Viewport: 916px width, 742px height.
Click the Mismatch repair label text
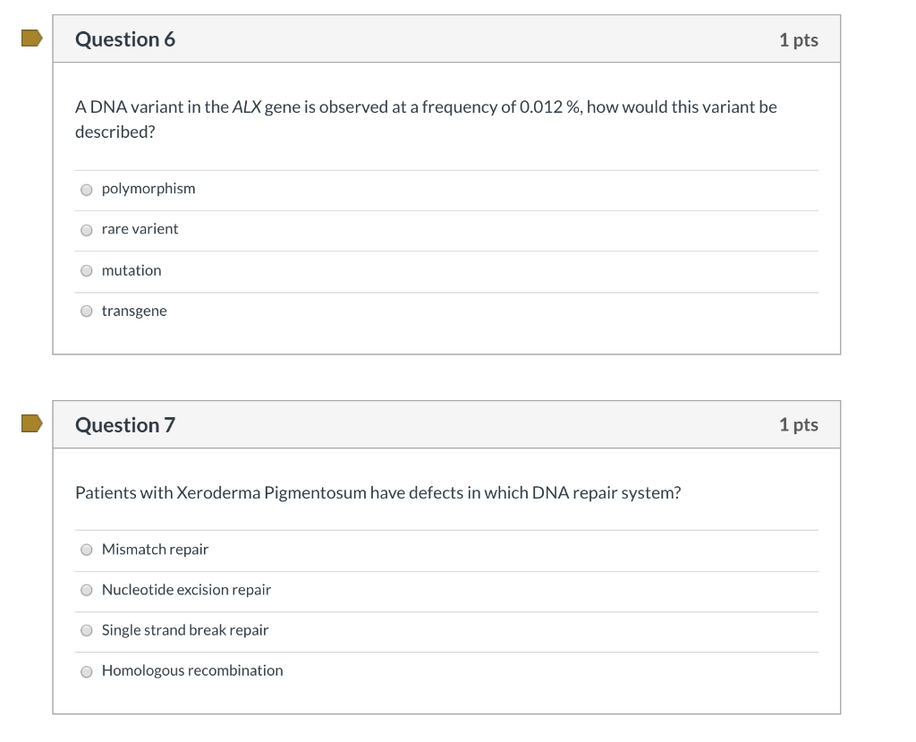click(x=155, y=549)
